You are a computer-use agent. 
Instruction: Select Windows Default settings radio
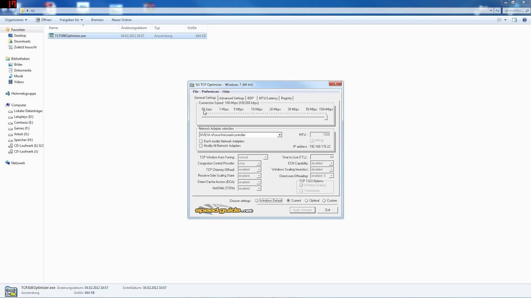tap(257, 201)
